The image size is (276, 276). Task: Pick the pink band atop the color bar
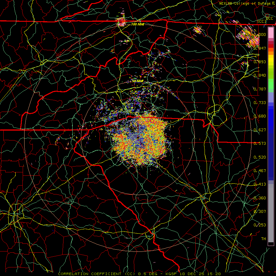click(271, 33)
